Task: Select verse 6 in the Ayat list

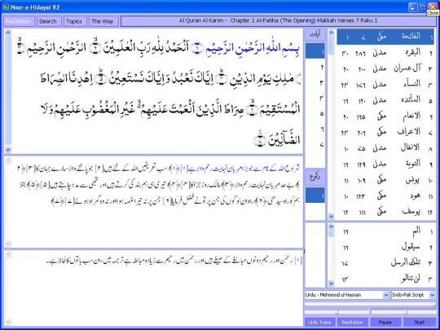Action: (x=315, y=129)
